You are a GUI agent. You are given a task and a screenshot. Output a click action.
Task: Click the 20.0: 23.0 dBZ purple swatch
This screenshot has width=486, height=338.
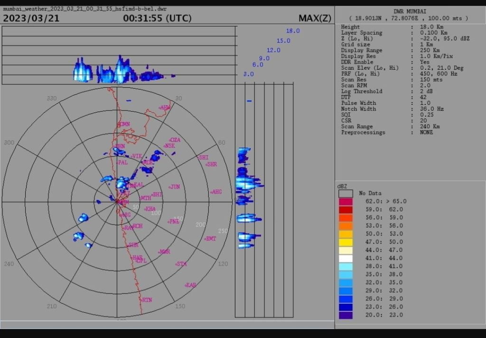(346, 315)
